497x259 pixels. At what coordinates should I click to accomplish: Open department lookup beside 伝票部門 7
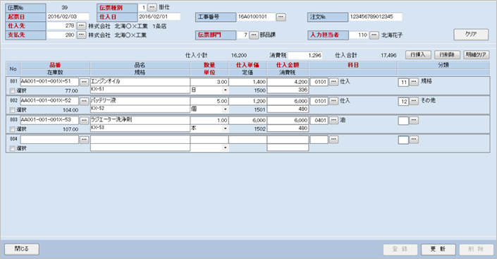click(x=254, y=35)
